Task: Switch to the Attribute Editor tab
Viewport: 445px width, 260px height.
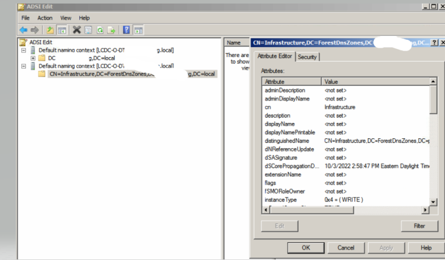Action: 274,56
